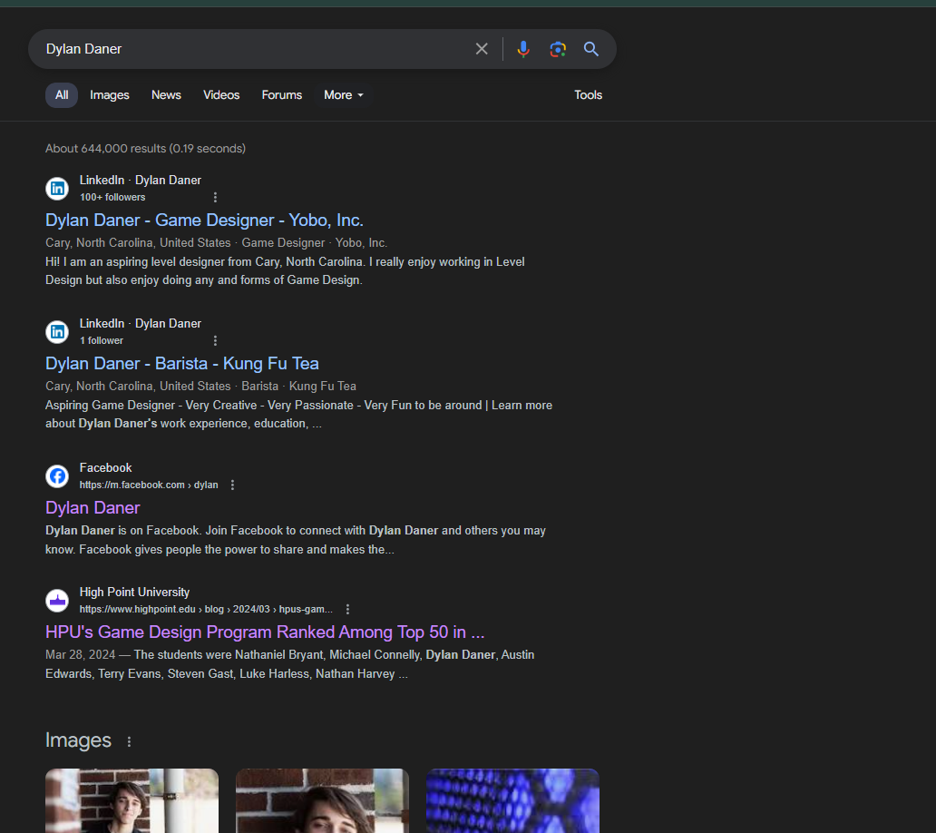Open three-dot menu for Game Designer result

click(x=216, y=197)
